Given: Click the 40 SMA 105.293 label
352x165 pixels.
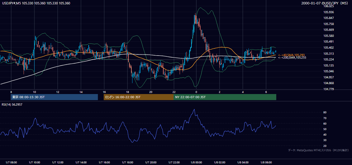Looking at the screenshot, I should pos(291,55).
